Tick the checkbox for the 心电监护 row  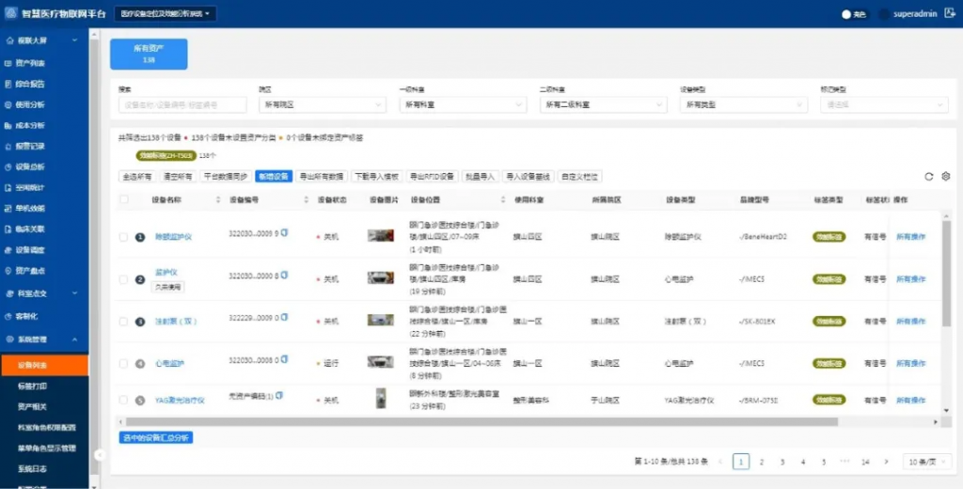pos(123,363)
